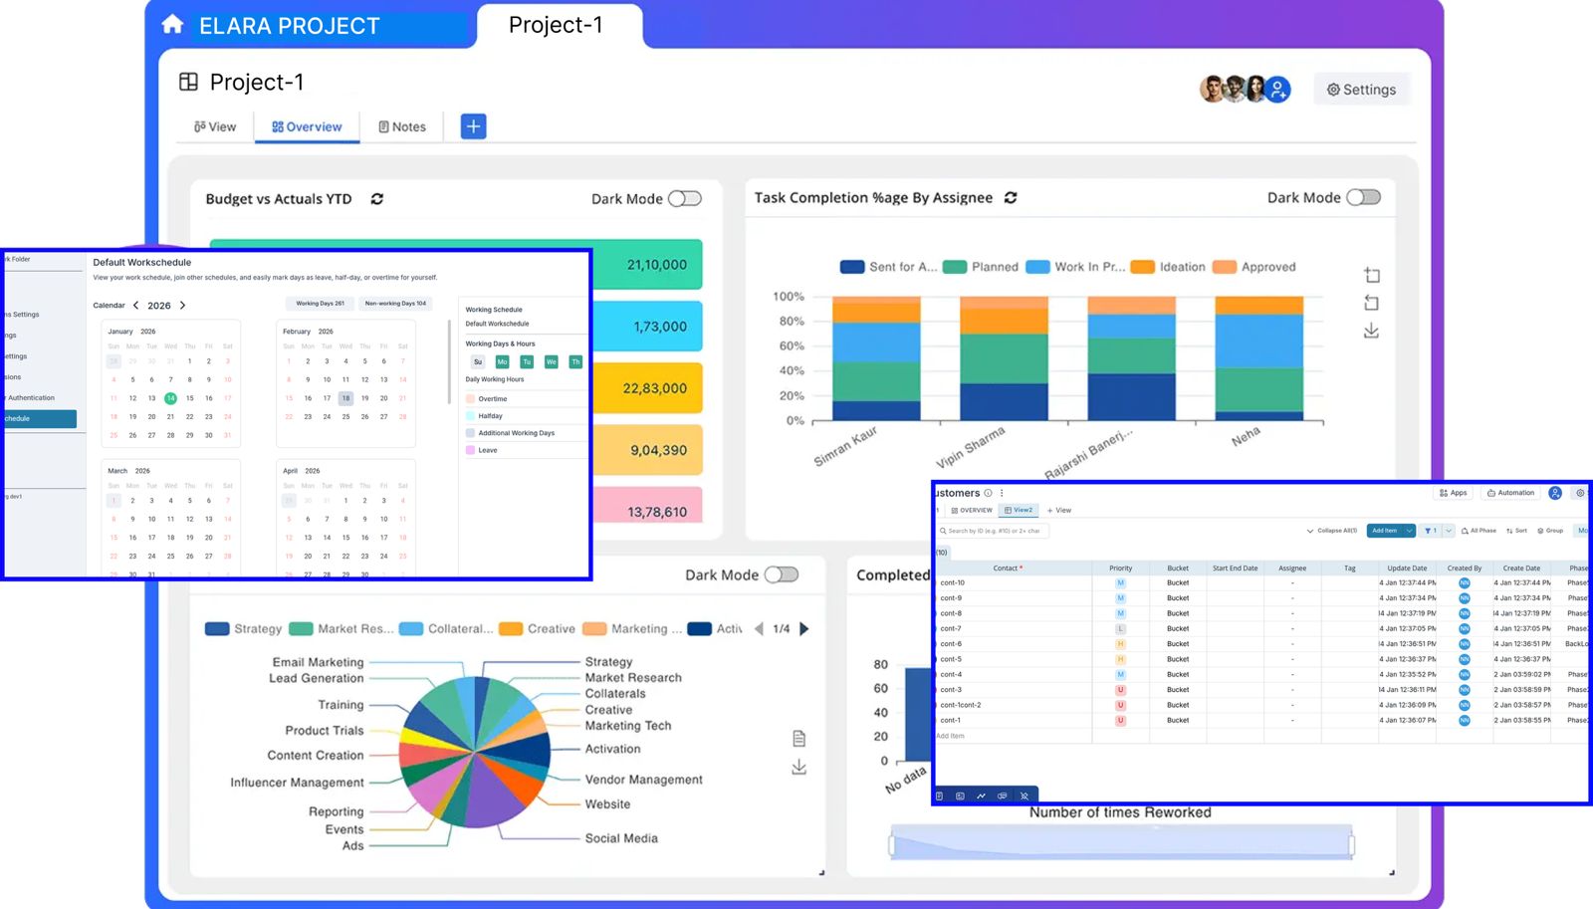Switch to the Notes tab

pyautogui.click(x=402, y=126)
